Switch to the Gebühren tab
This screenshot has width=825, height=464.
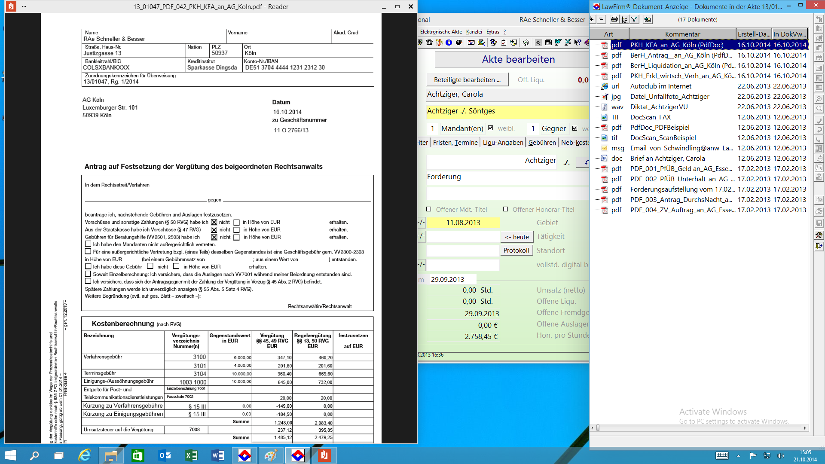(x=542, y=143)
